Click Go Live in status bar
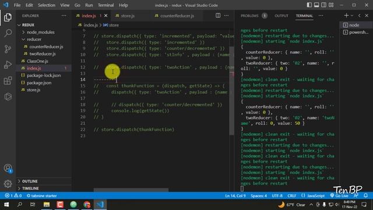373x210 pixels. pos(339,196)
